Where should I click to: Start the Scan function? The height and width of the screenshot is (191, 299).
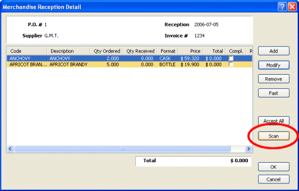pos(274,136)
